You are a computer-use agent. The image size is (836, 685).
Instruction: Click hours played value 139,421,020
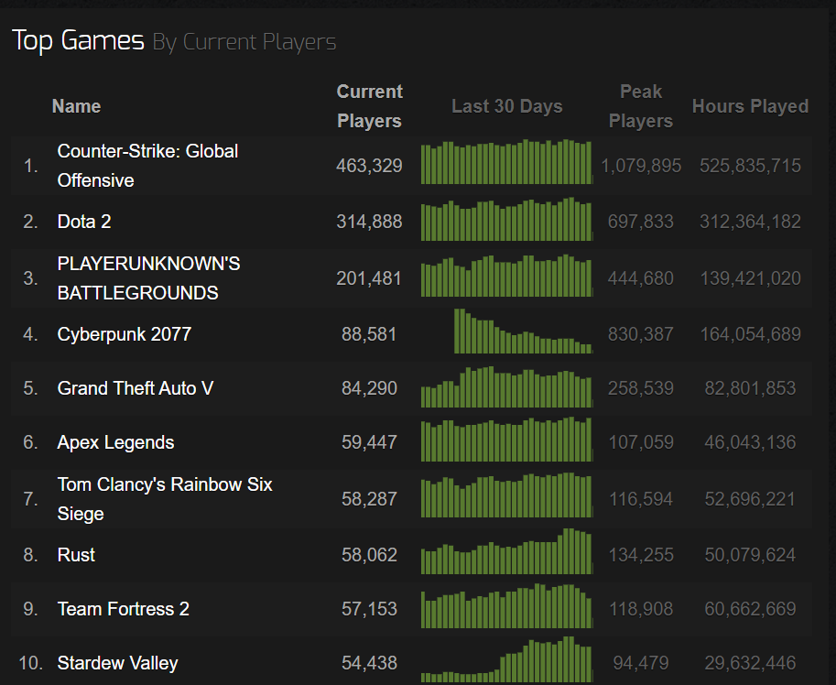[x=750, y=278]
